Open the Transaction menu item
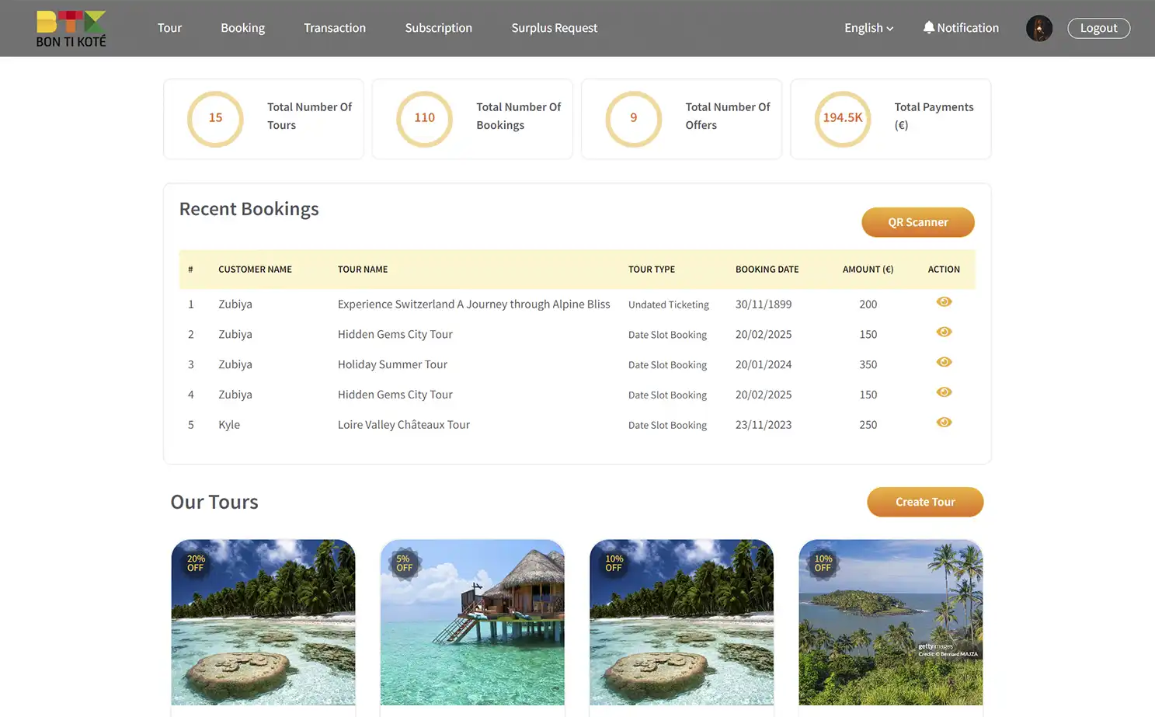The height and width of the screenshot is (717, 1155). 335,27
